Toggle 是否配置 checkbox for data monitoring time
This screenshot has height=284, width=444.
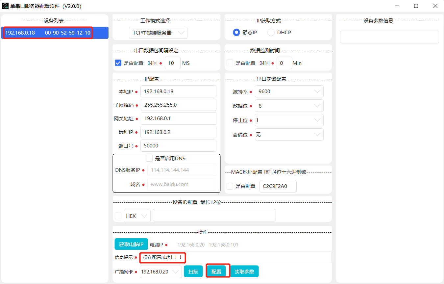point(230,63)
